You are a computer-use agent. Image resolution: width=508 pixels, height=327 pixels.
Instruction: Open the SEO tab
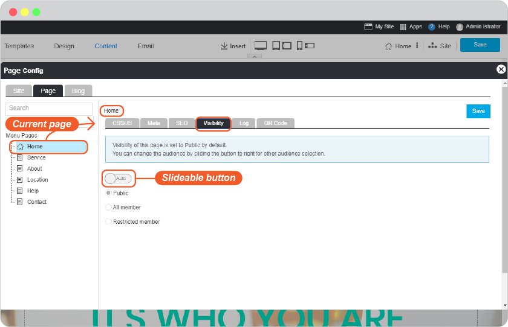coord(182,123)
